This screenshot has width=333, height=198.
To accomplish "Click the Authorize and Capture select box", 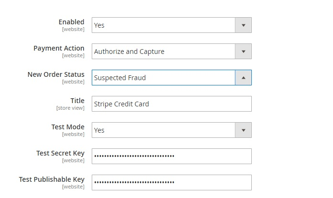I will point(163,52).
